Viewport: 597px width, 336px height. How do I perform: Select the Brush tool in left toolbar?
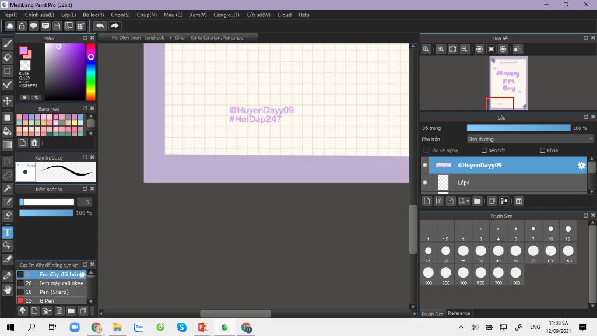point(7,44)
